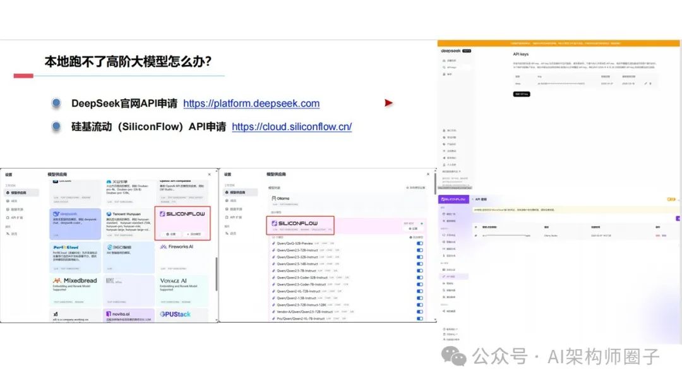Toggle the Qwen2.5-Coder-32B-Instruct switch
Screen dimensions: 682x384
[x=420, y=277]
